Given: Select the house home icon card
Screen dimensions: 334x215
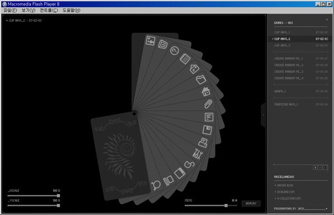Looking at the screenshot, I should click(206, 92).
